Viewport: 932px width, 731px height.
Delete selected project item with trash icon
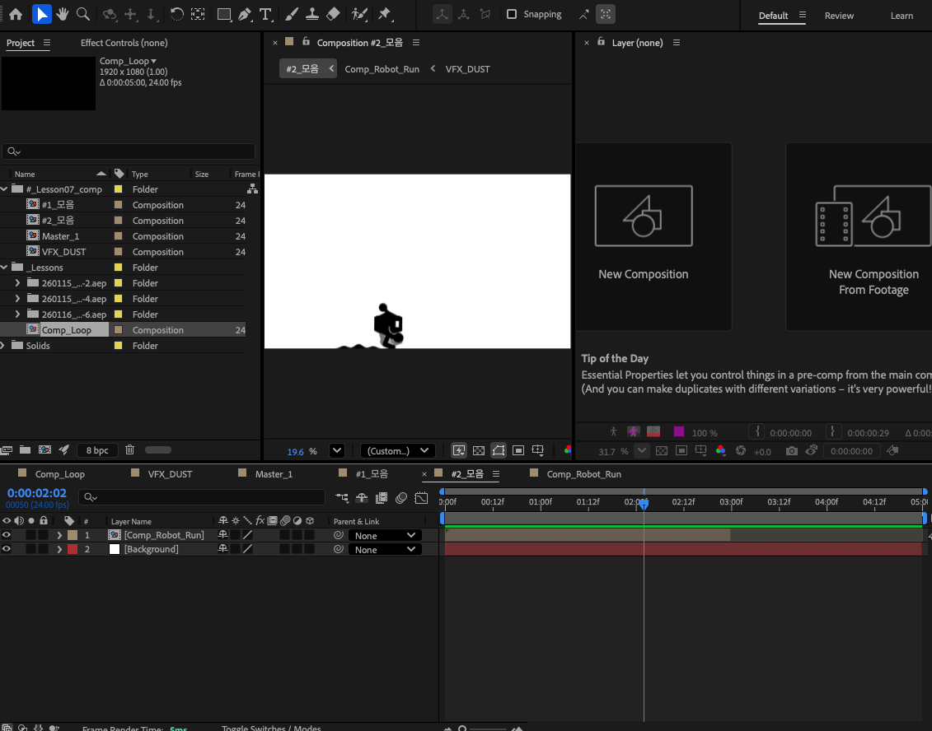pyautogui.click(x=129, y=450)
